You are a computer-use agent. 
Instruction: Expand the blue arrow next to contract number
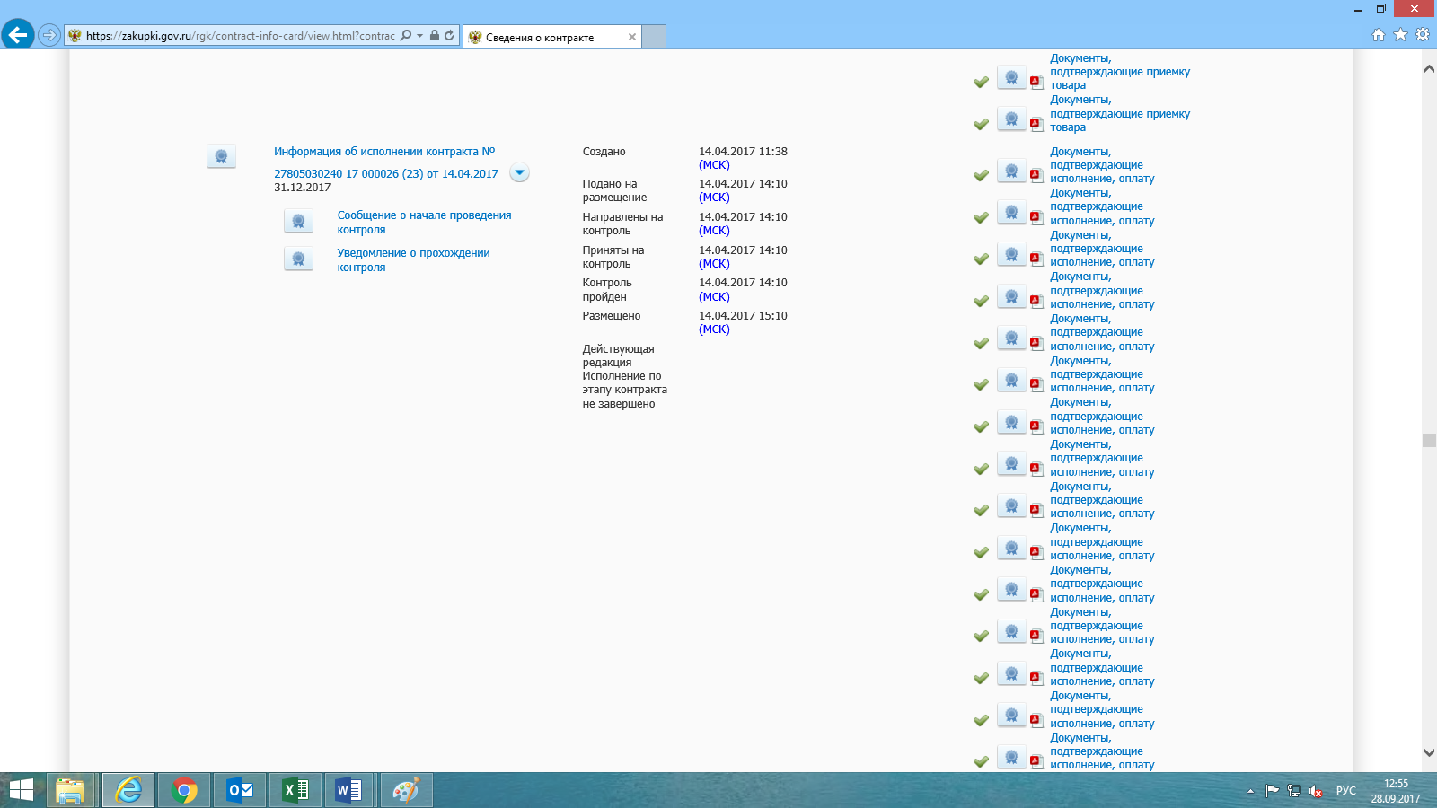tap(519, 172)
